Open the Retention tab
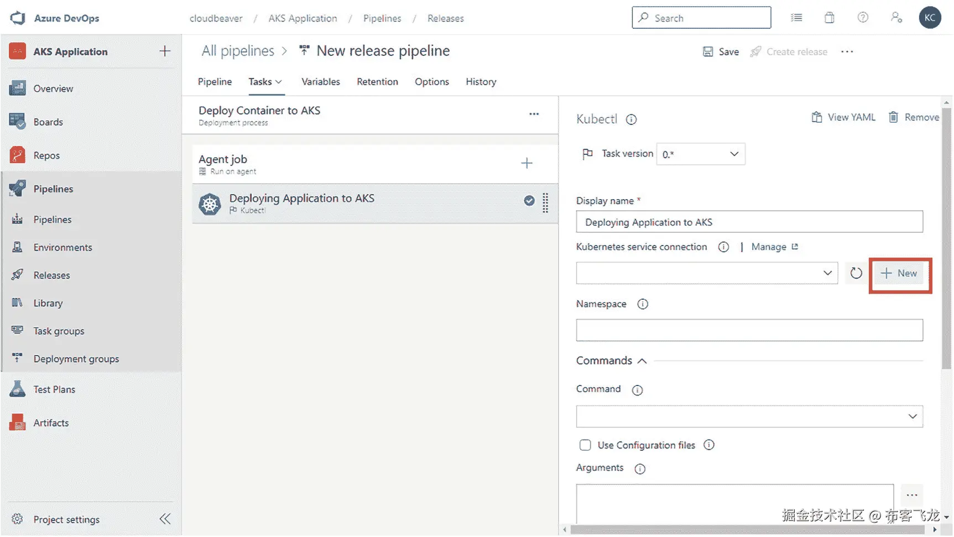 point(377,82)
